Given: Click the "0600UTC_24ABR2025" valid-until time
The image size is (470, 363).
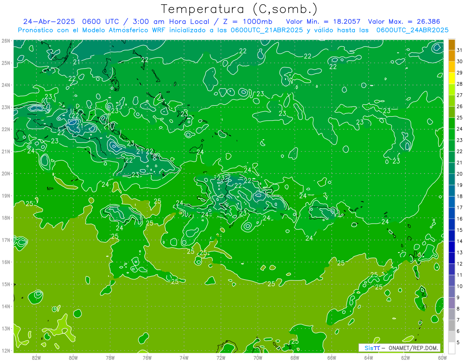Looking at the screenshot, I should (x=412, y=30).
